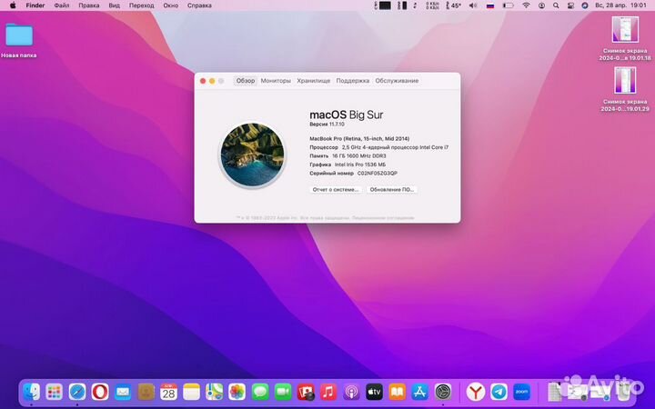
Task: Launch the Opera browser from the Dock
Action: tap(100, 392)
